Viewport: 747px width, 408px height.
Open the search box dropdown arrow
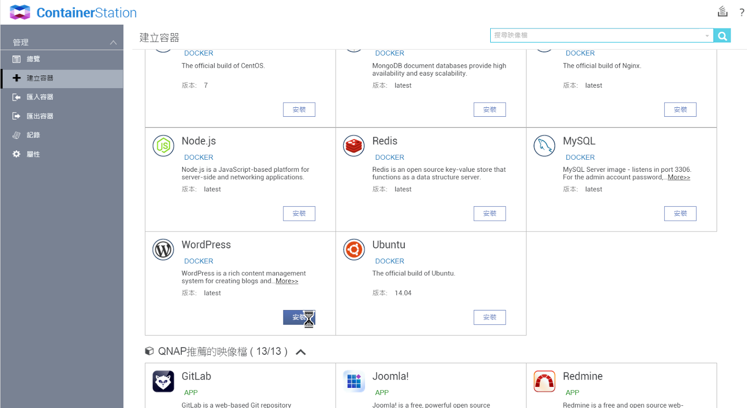click(707, 35)
